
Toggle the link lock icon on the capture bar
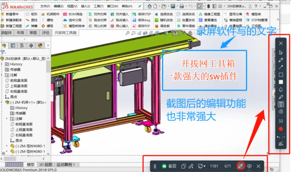point(191,166)
